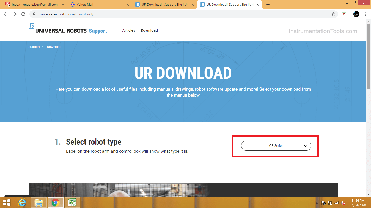Open the taskbar clock and date
The height and width of the screenshot is (208, 371).
358,203
